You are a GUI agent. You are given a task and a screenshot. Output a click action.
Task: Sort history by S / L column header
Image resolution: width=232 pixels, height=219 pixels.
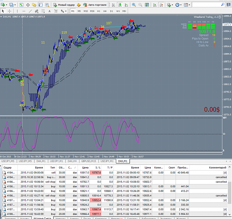click(x=96, y=167)
